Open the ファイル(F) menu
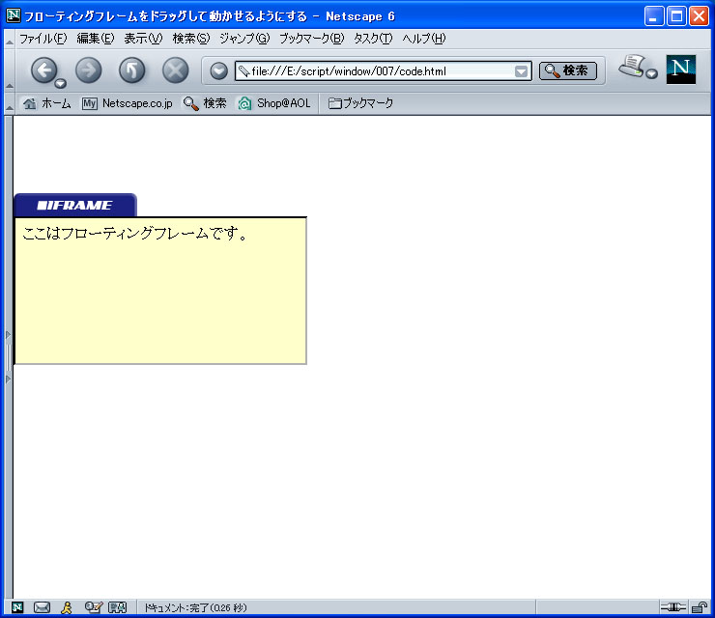 (x=43, y=39)
